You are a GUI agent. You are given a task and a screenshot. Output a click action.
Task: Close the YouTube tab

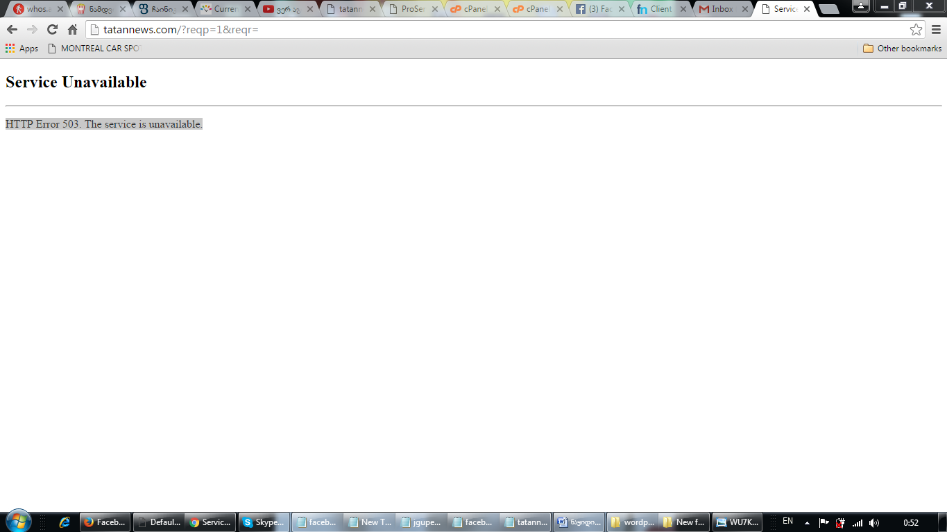click(x=310, y=9)
